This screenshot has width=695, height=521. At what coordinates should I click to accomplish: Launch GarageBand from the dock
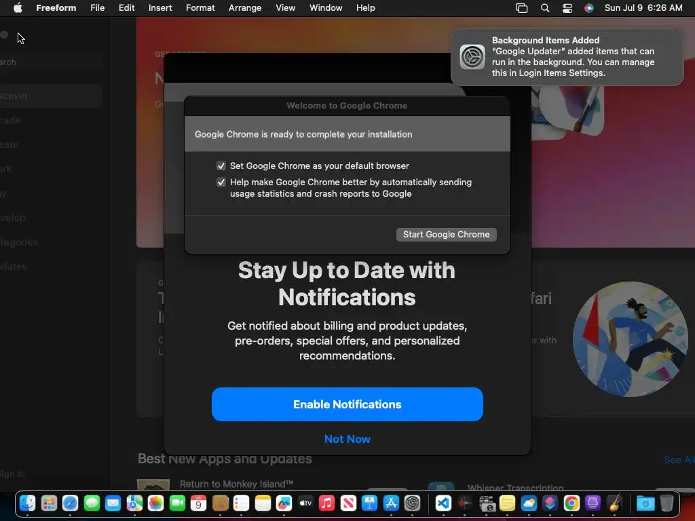[x=614, y=503]
